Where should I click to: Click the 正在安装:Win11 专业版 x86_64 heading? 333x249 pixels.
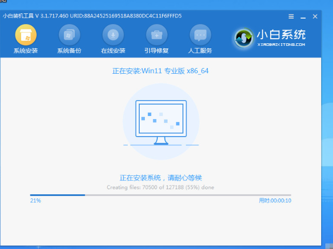160,71
